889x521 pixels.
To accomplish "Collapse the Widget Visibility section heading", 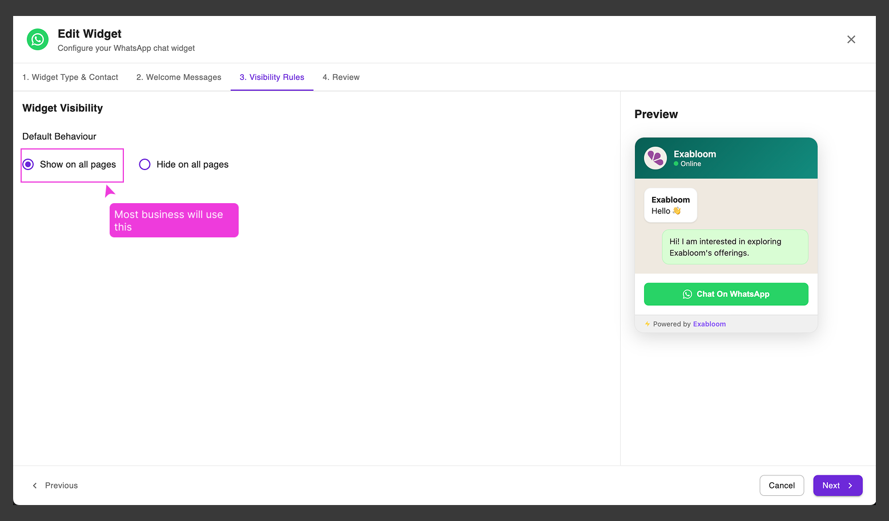I will [62, 108].
